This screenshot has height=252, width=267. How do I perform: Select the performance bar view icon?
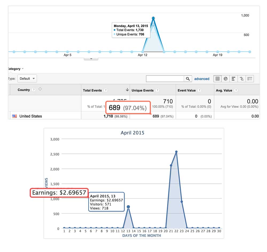(x=234, y=79)
